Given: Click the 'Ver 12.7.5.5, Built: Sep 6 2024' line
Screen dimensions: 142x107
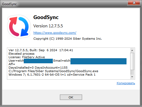Looking at the screenshot, I should click(x=41, y=50).
